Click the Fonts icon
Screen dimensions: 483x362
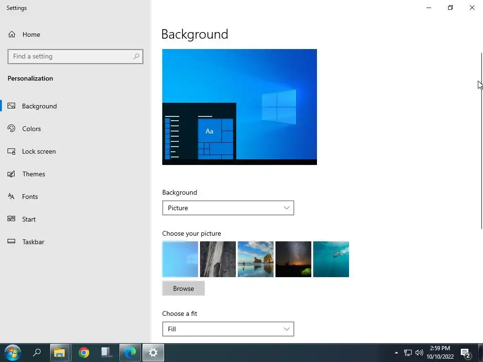[x=11, y=197]
